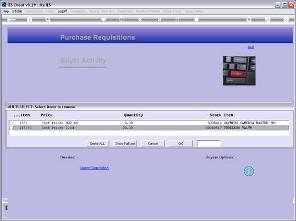Open the Help menu
The image size is (296, 221).
click(6, 12)
